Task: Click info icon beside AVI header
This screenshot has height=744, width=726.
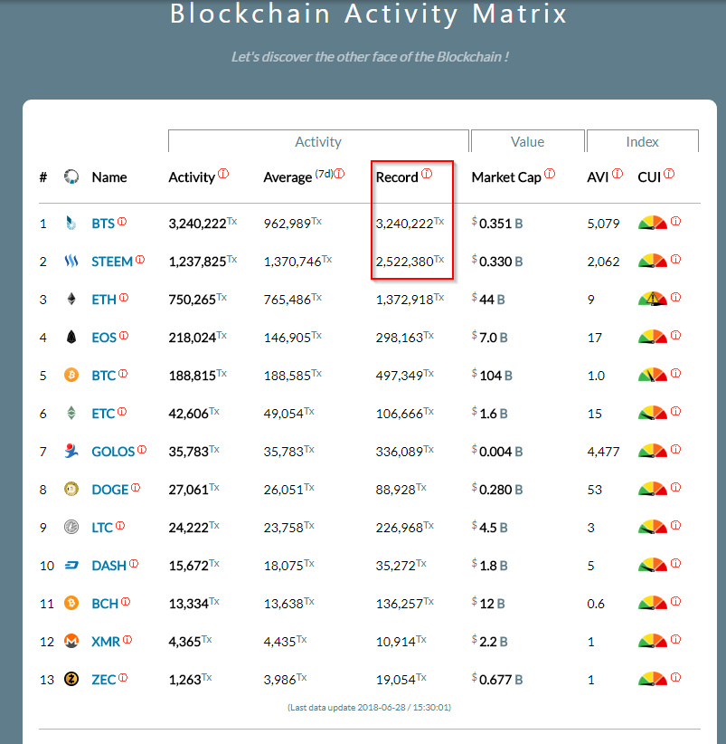Action: point(617,174)
